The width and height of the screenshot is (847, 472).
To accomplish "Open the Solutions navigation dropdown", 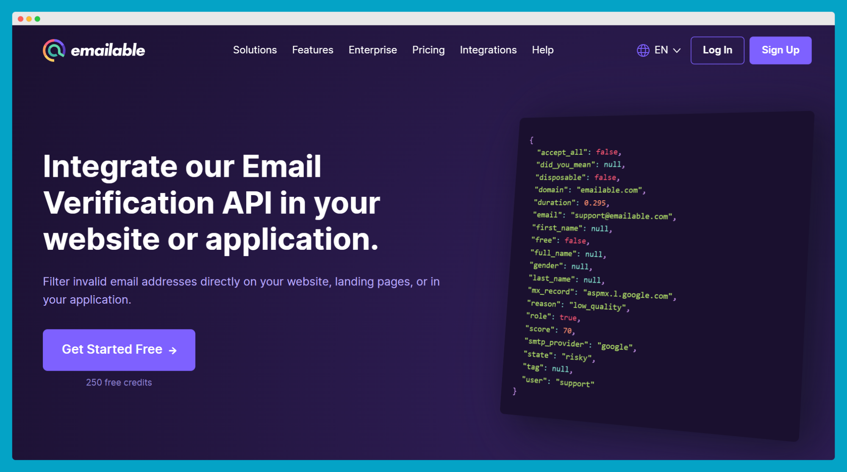I will (254, 50).
